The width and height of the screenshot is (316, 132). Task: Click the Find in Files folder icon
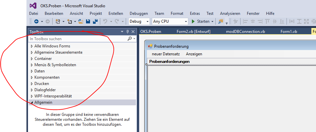221,21
